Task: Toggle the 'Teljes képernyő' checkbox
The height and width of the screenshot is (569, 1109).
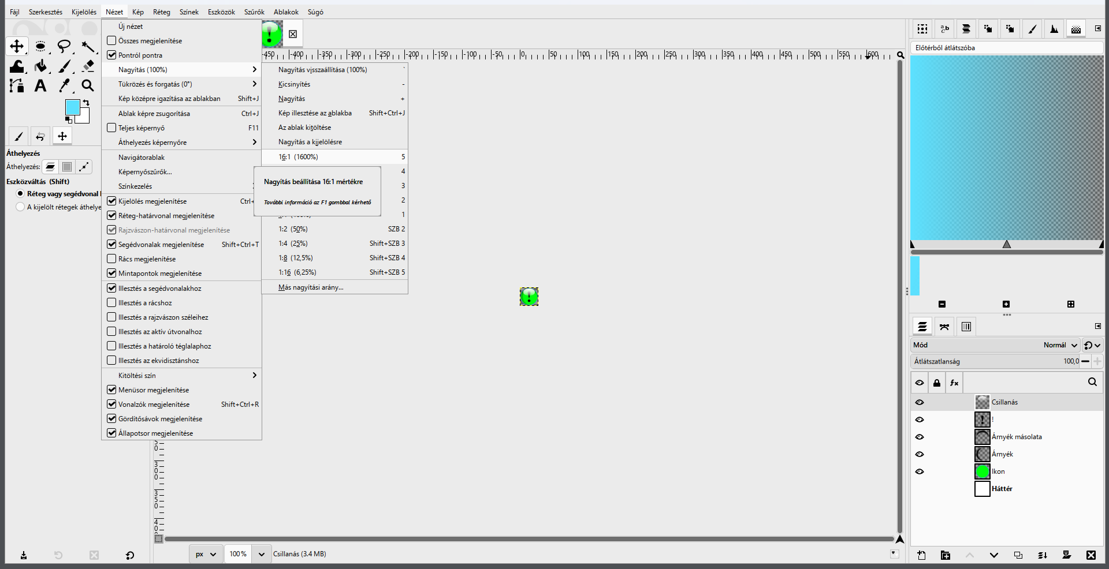Action: (x=112, y=128)
